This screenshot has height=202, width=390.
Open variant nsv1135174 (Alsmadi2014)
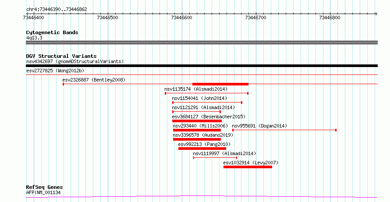pos(196,89)
